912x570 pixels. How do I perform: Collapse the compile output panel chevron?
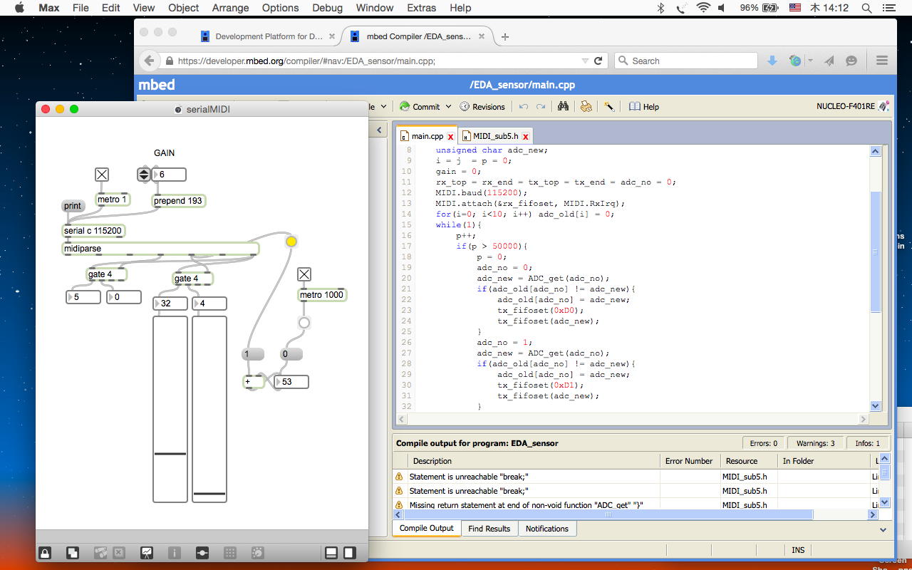pos(883,529)
